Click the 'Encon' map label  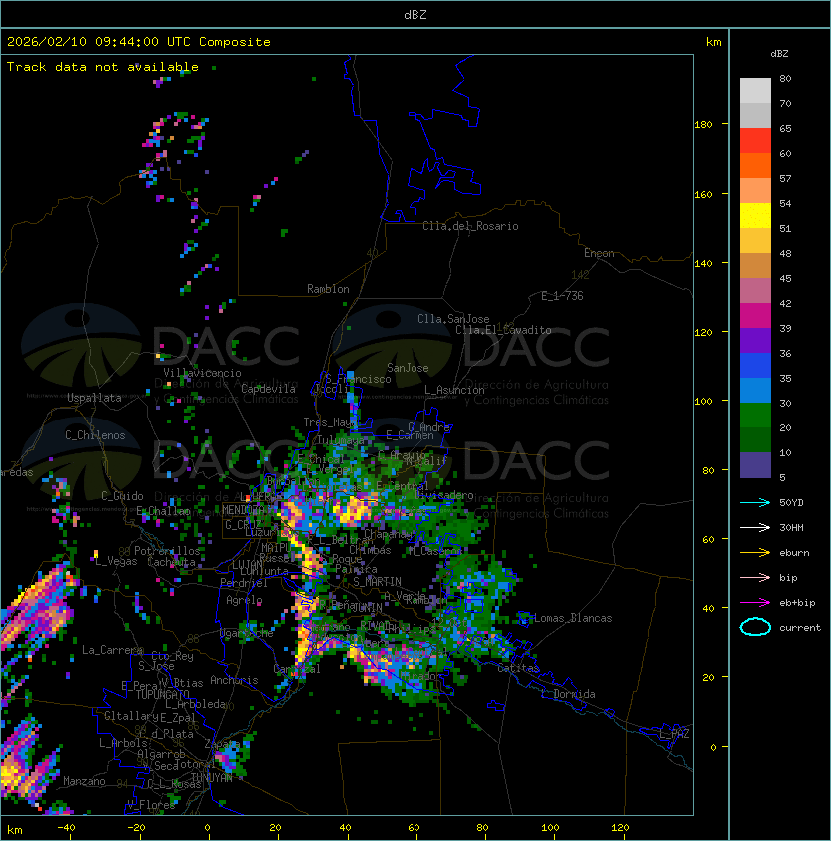[599, 253]
